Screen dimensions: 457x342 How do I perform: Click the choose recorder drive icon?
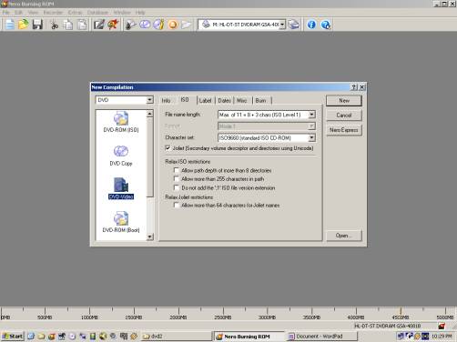coord(293,25)
